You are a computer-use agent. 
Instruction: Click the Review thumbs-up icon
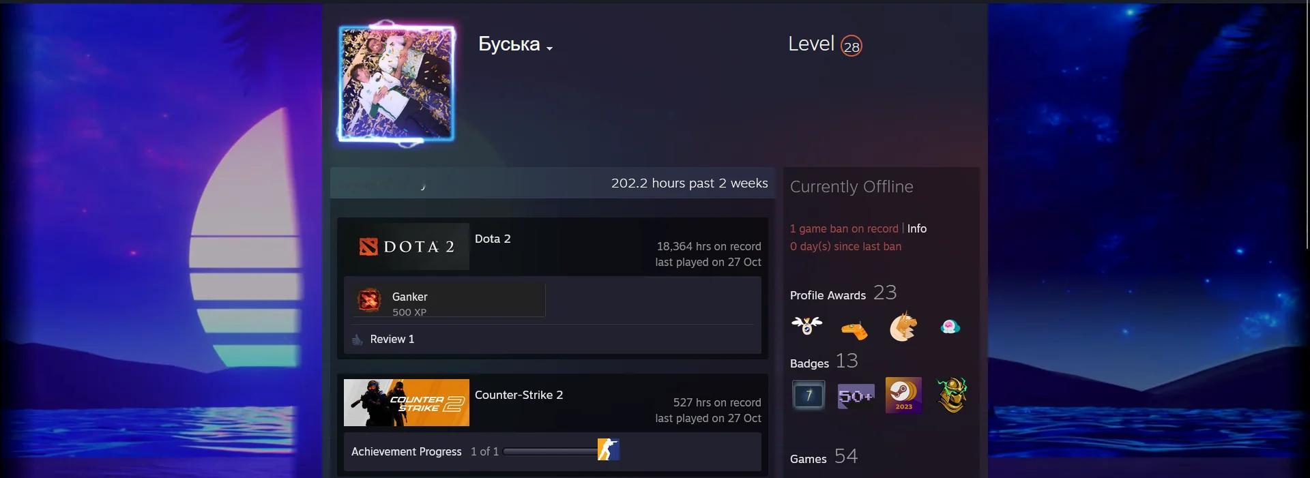click(357, 340)
